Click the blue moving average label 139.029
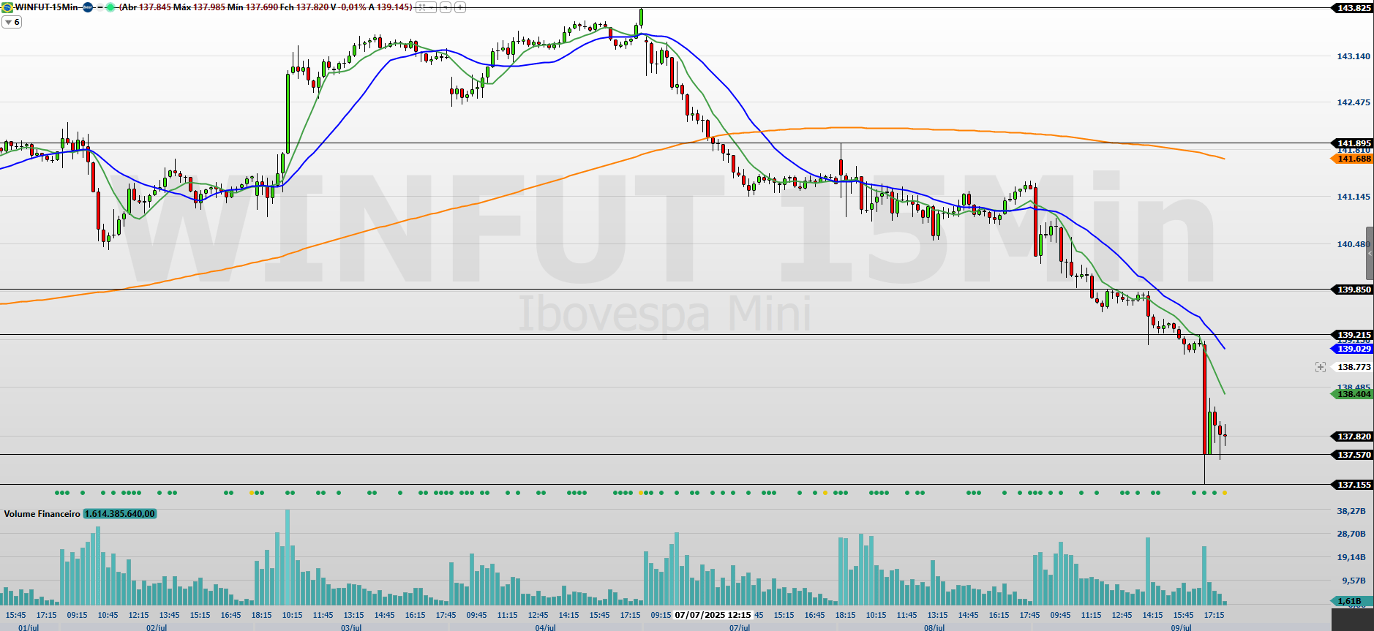Screen dimensions: 1374x631 click(x=1353, y=349)
